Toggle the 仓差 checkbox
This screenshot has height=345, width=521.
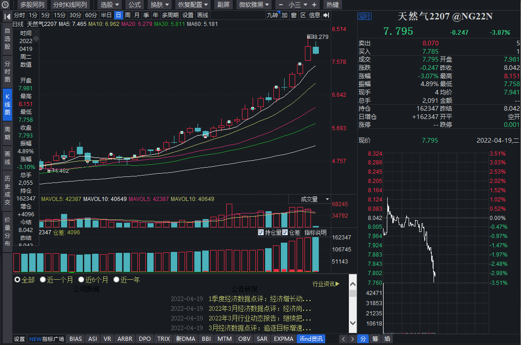click(285, 232)
